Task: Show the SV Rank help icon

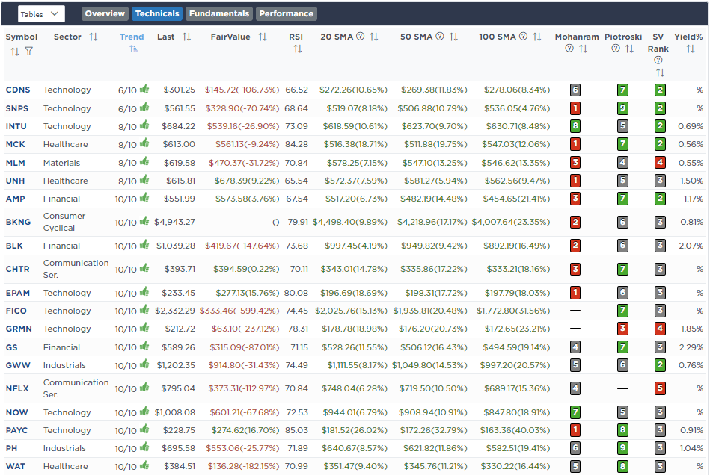Action: (x=658, y=60)
